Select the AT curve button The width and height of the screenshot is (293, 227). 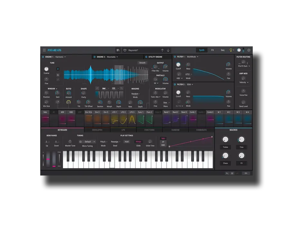click(x=163, y=142)
